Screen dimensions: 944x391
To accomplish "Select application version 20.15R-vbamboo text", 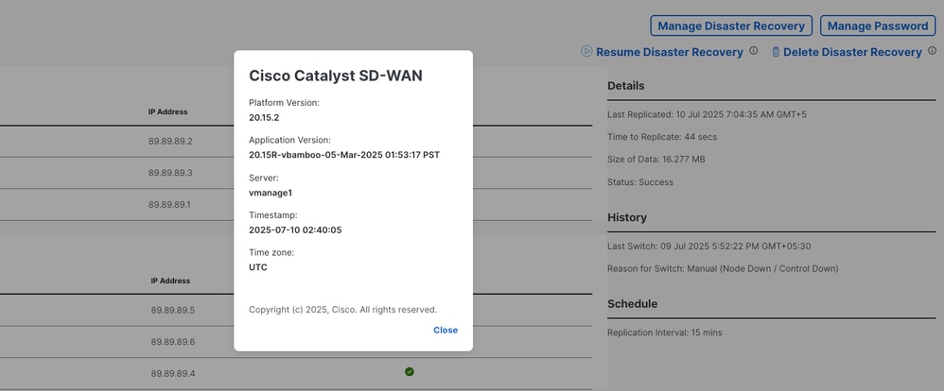I will [343, 155].
